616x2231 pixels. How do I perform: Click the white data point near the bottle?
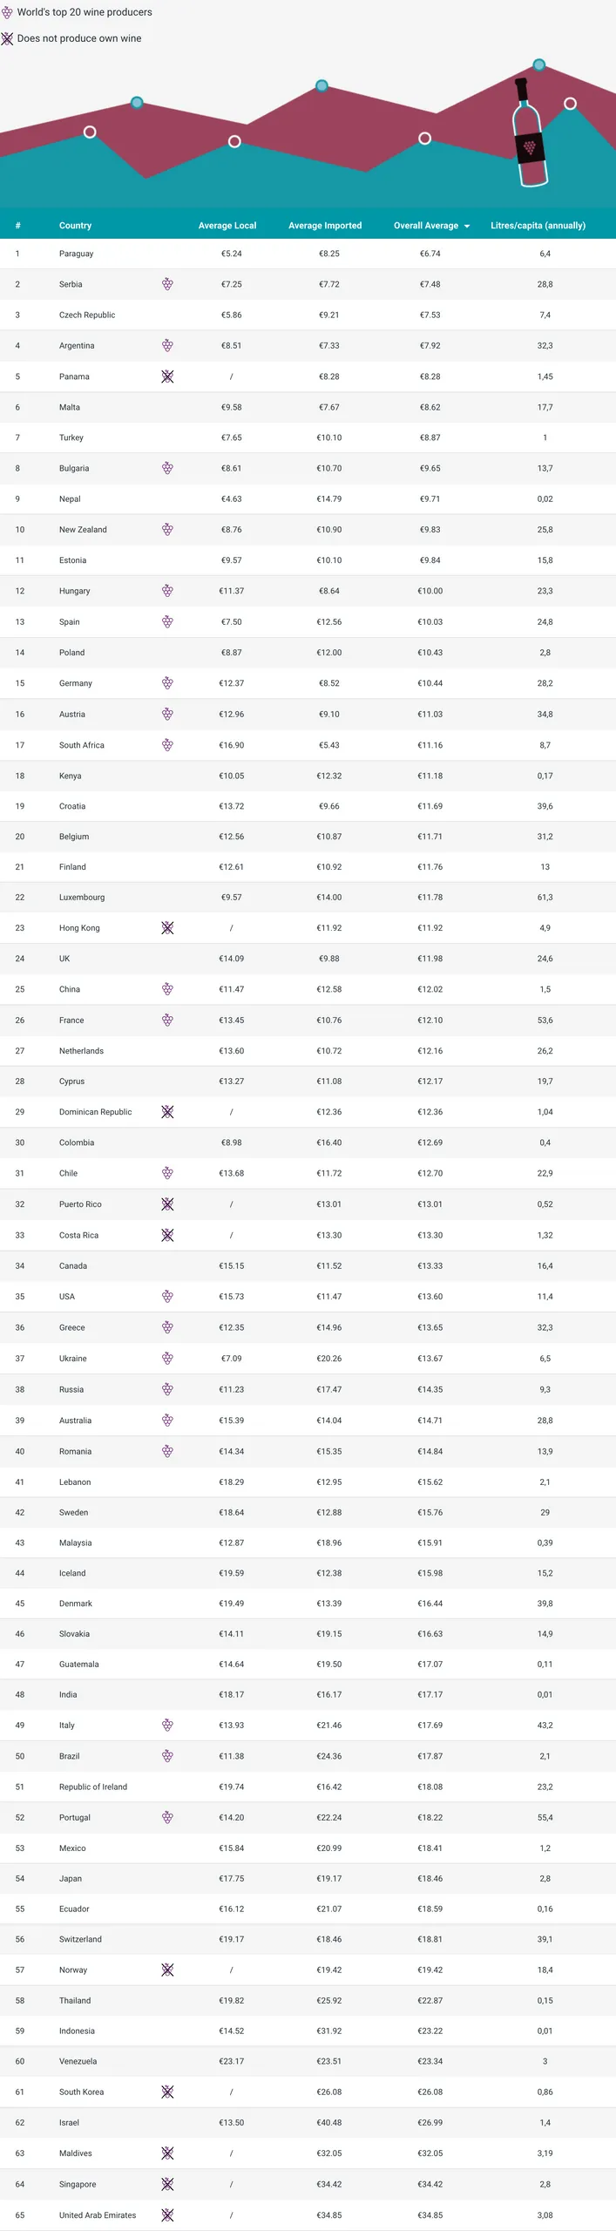(x=570, y=104)
